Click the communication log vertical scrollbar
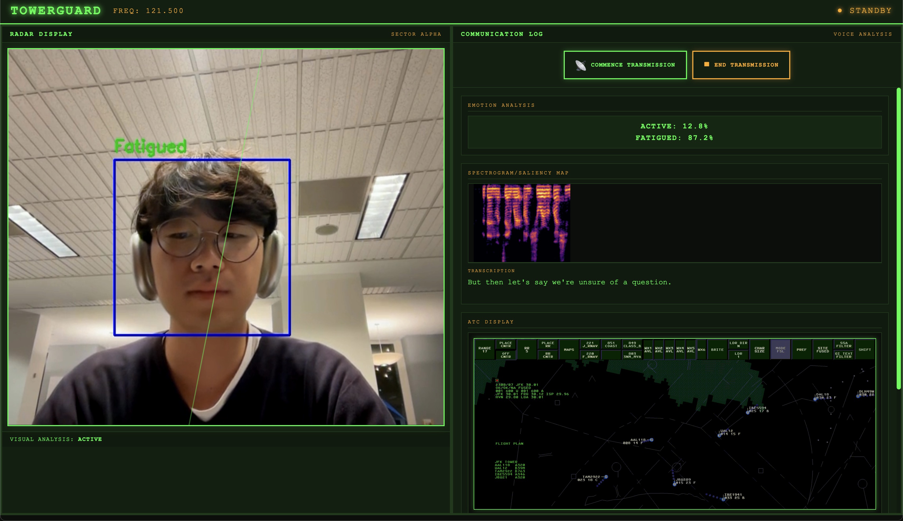903x521 pixels. [899, 238]
